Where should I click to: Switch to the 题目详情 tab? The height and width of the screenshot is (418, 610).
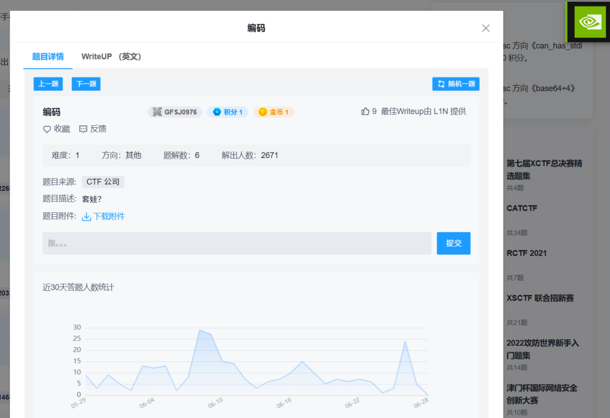click(48, 57)
